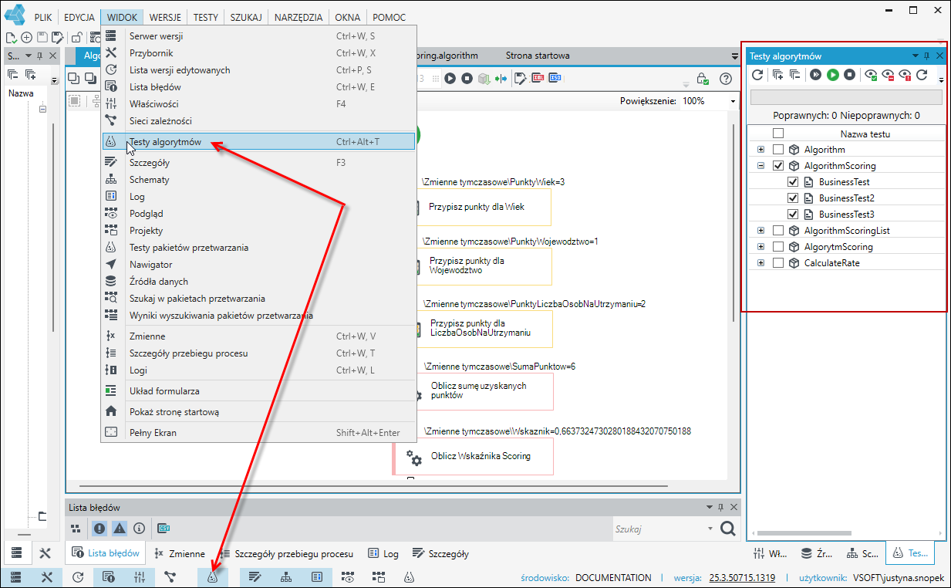Click the magnifier search icon in Lista błędów
Viewport: 951px width, 588px height.
pyautogui.click(x=727, y=529)
